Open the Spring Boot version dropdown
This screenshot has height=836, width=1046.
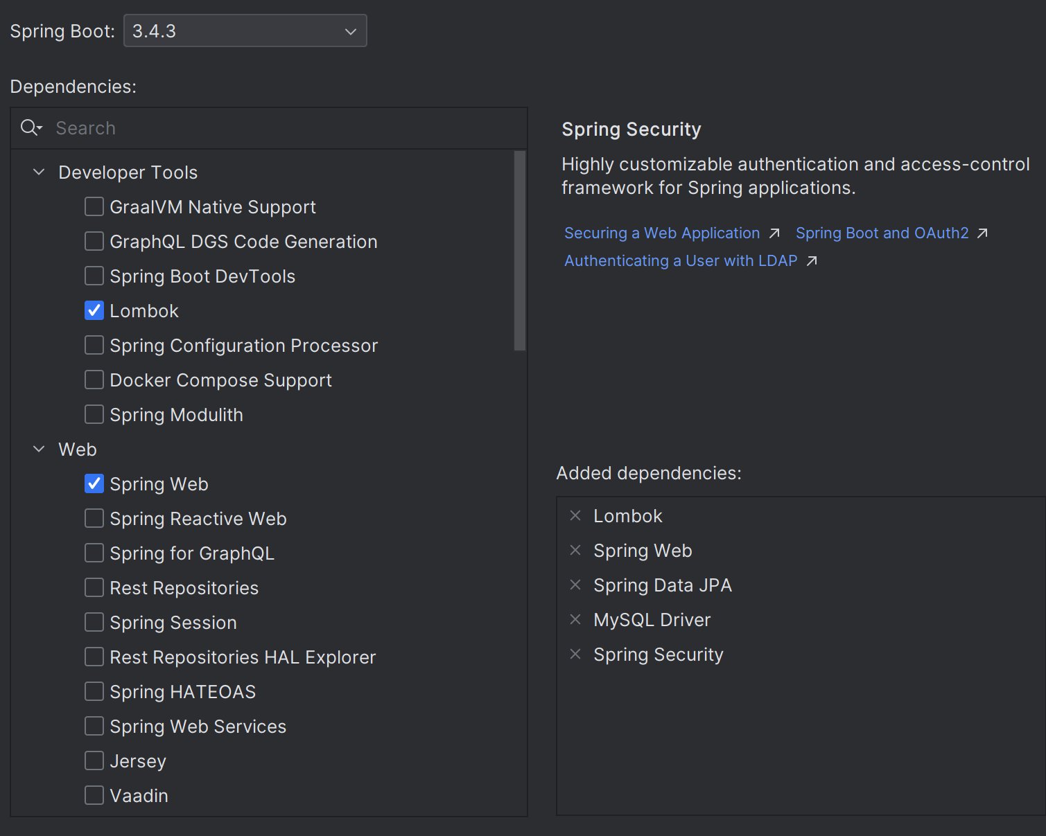click(245, 31)
